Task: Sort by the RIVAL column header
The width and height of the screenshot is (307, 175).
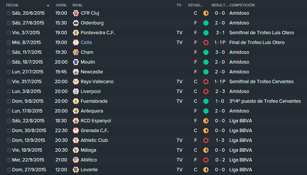Action: (x=78, y=5)
